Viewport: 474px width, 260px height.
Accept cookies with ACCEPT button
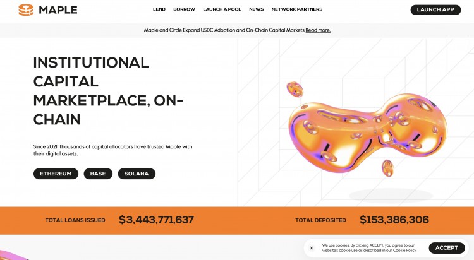pyautogui.click(x=447, y=248)
